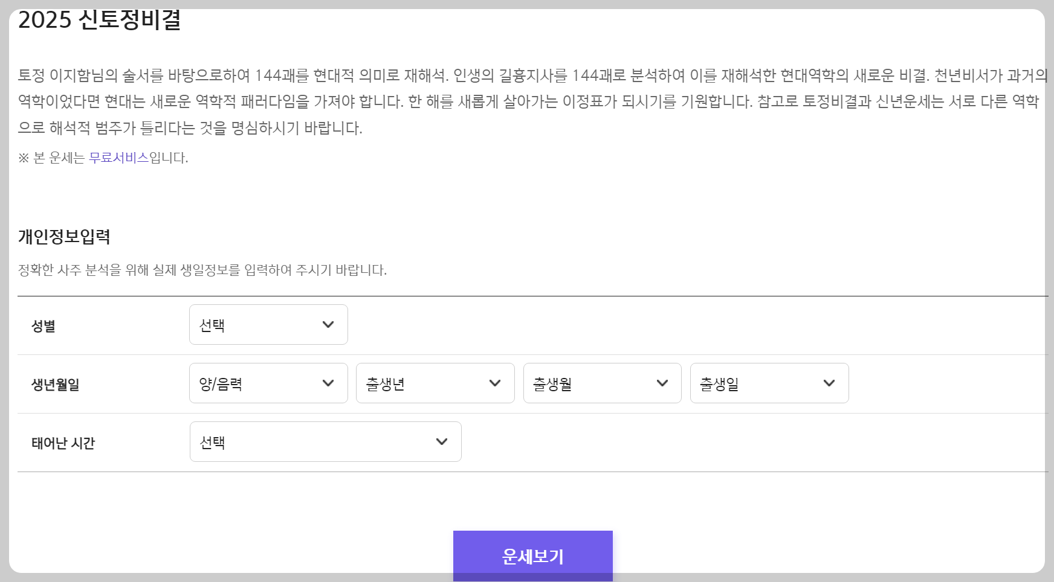Click the chevron on the 양/음력 calendar selector
Viewport: 1054px width, 582px height.
pos(328,383)
